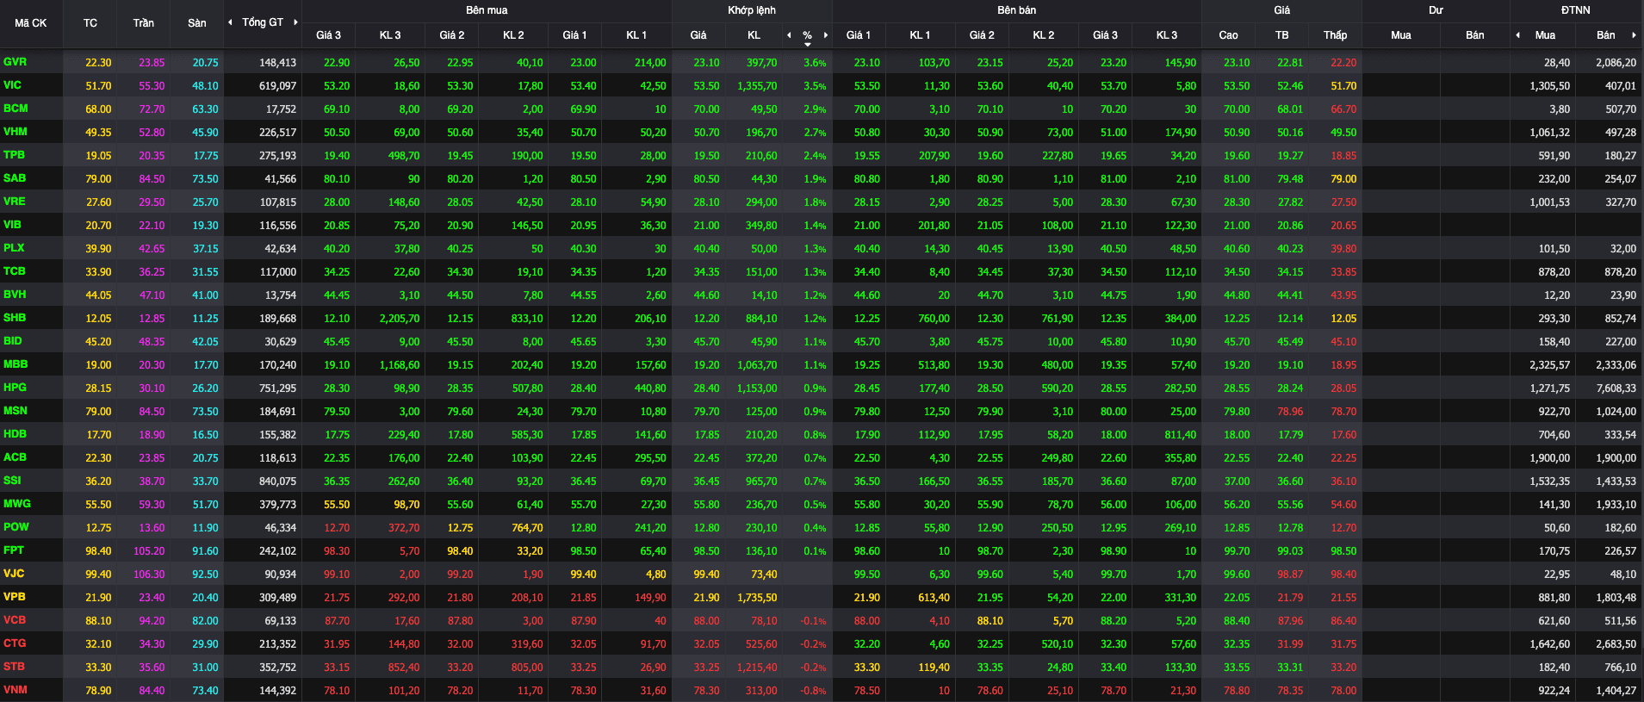
Task: Select the red VNM ticker symbol
Action: 16,690
